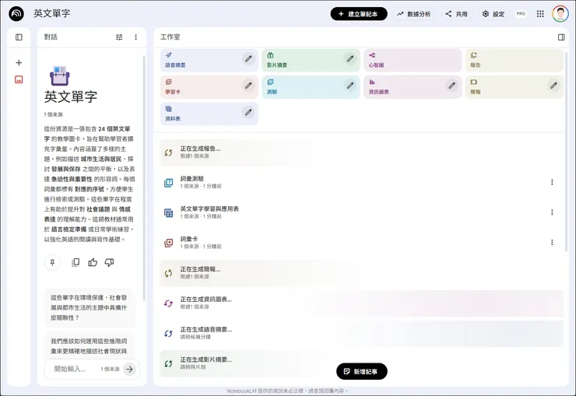Collapse the 工作室 panel icon
576x396 pixels.
561,37
